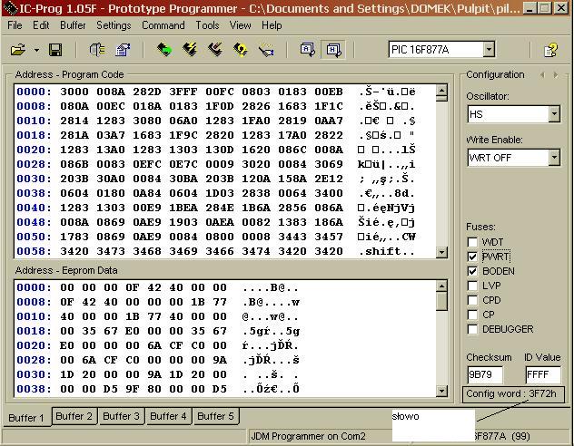Viewport: 574px width, 446px height.
Task: Select the Buffer 5 tab
Action: 215,416
